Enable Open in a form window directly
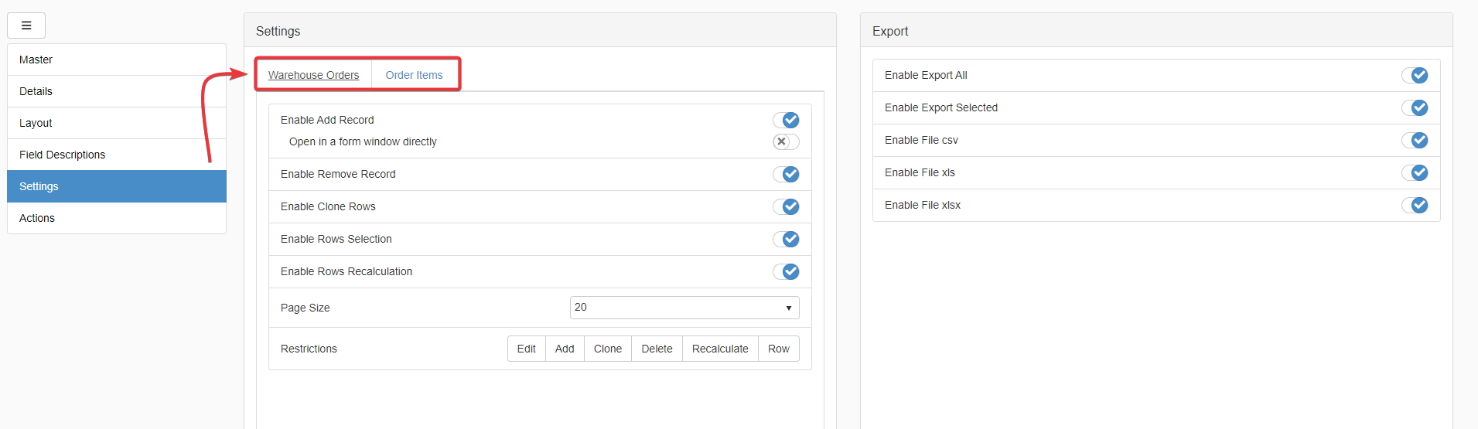The image size is (1478, 429). pos(786,141)
